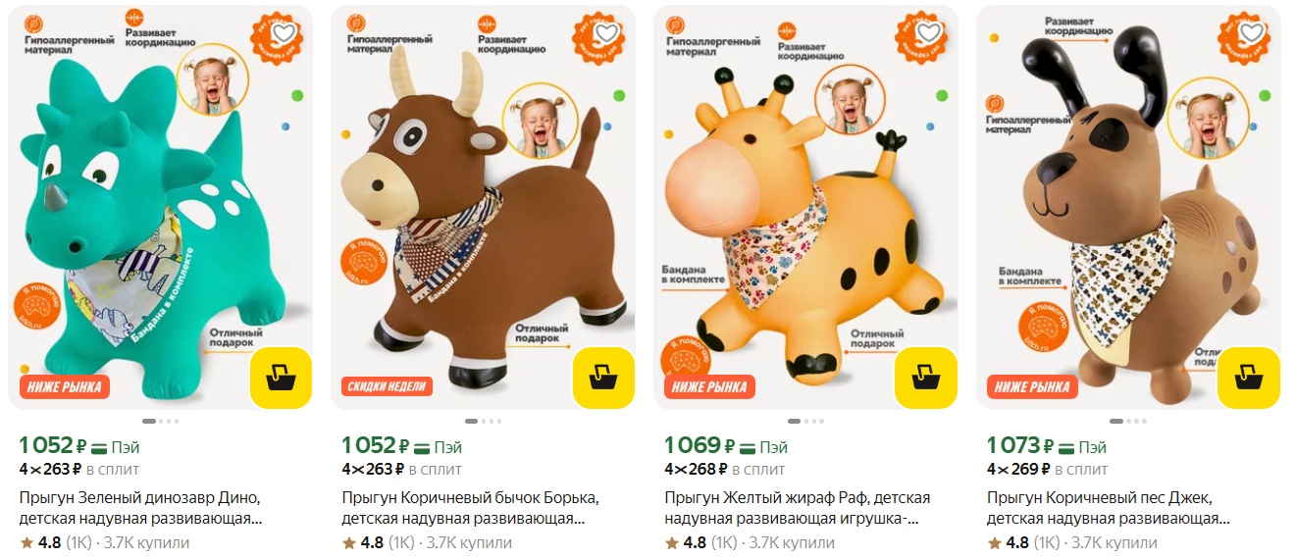
Task: Add brown bull Борька to cart
Action: 603,378
